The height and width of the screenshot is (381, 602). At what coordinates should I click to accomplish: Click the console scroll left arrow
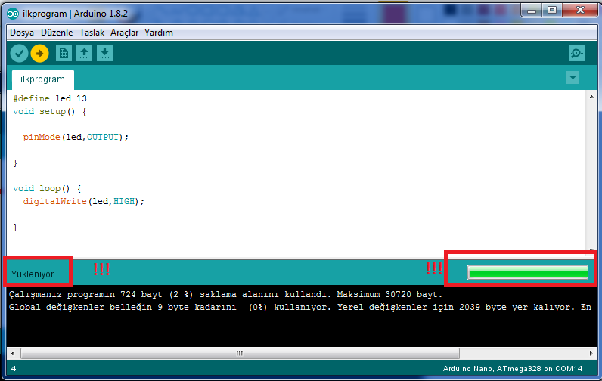coord(13,353)
